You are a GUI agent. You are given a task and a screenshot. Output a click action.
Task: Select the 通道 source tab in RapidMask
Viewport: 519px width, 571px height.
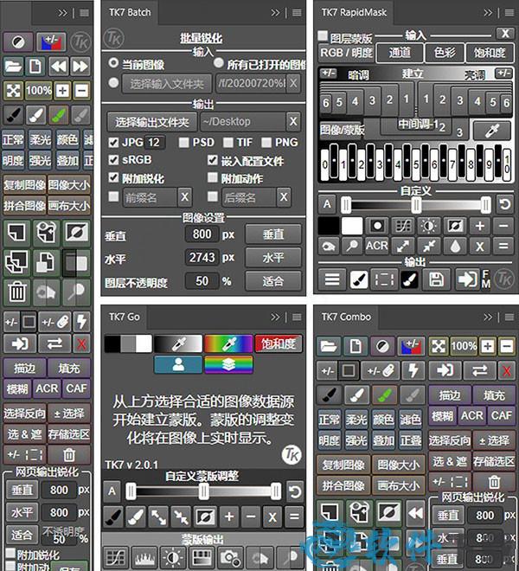tap(400, 53)
